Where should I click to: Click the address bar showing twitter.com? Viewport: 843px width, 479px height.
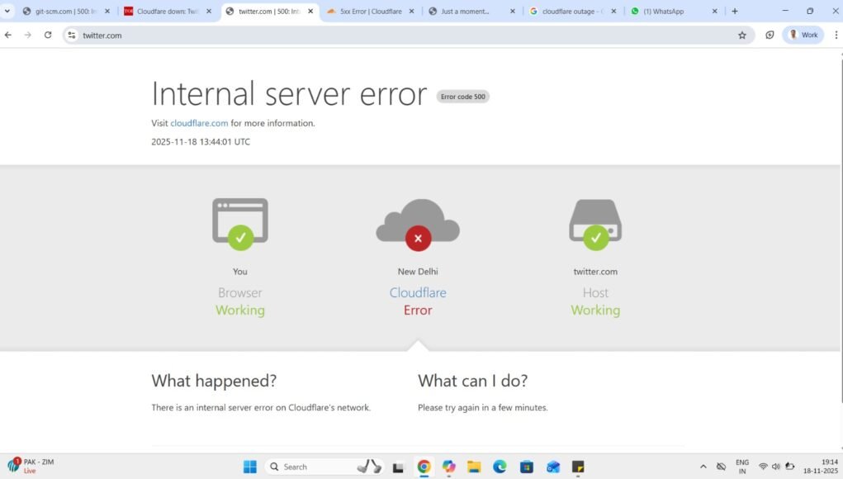coord(396,36)
